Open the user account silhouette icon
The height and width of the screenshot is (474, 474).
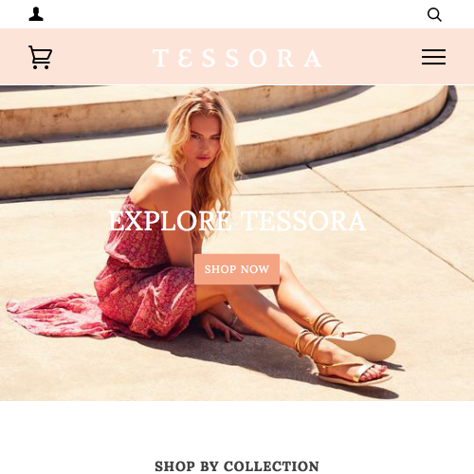[36, 14]
